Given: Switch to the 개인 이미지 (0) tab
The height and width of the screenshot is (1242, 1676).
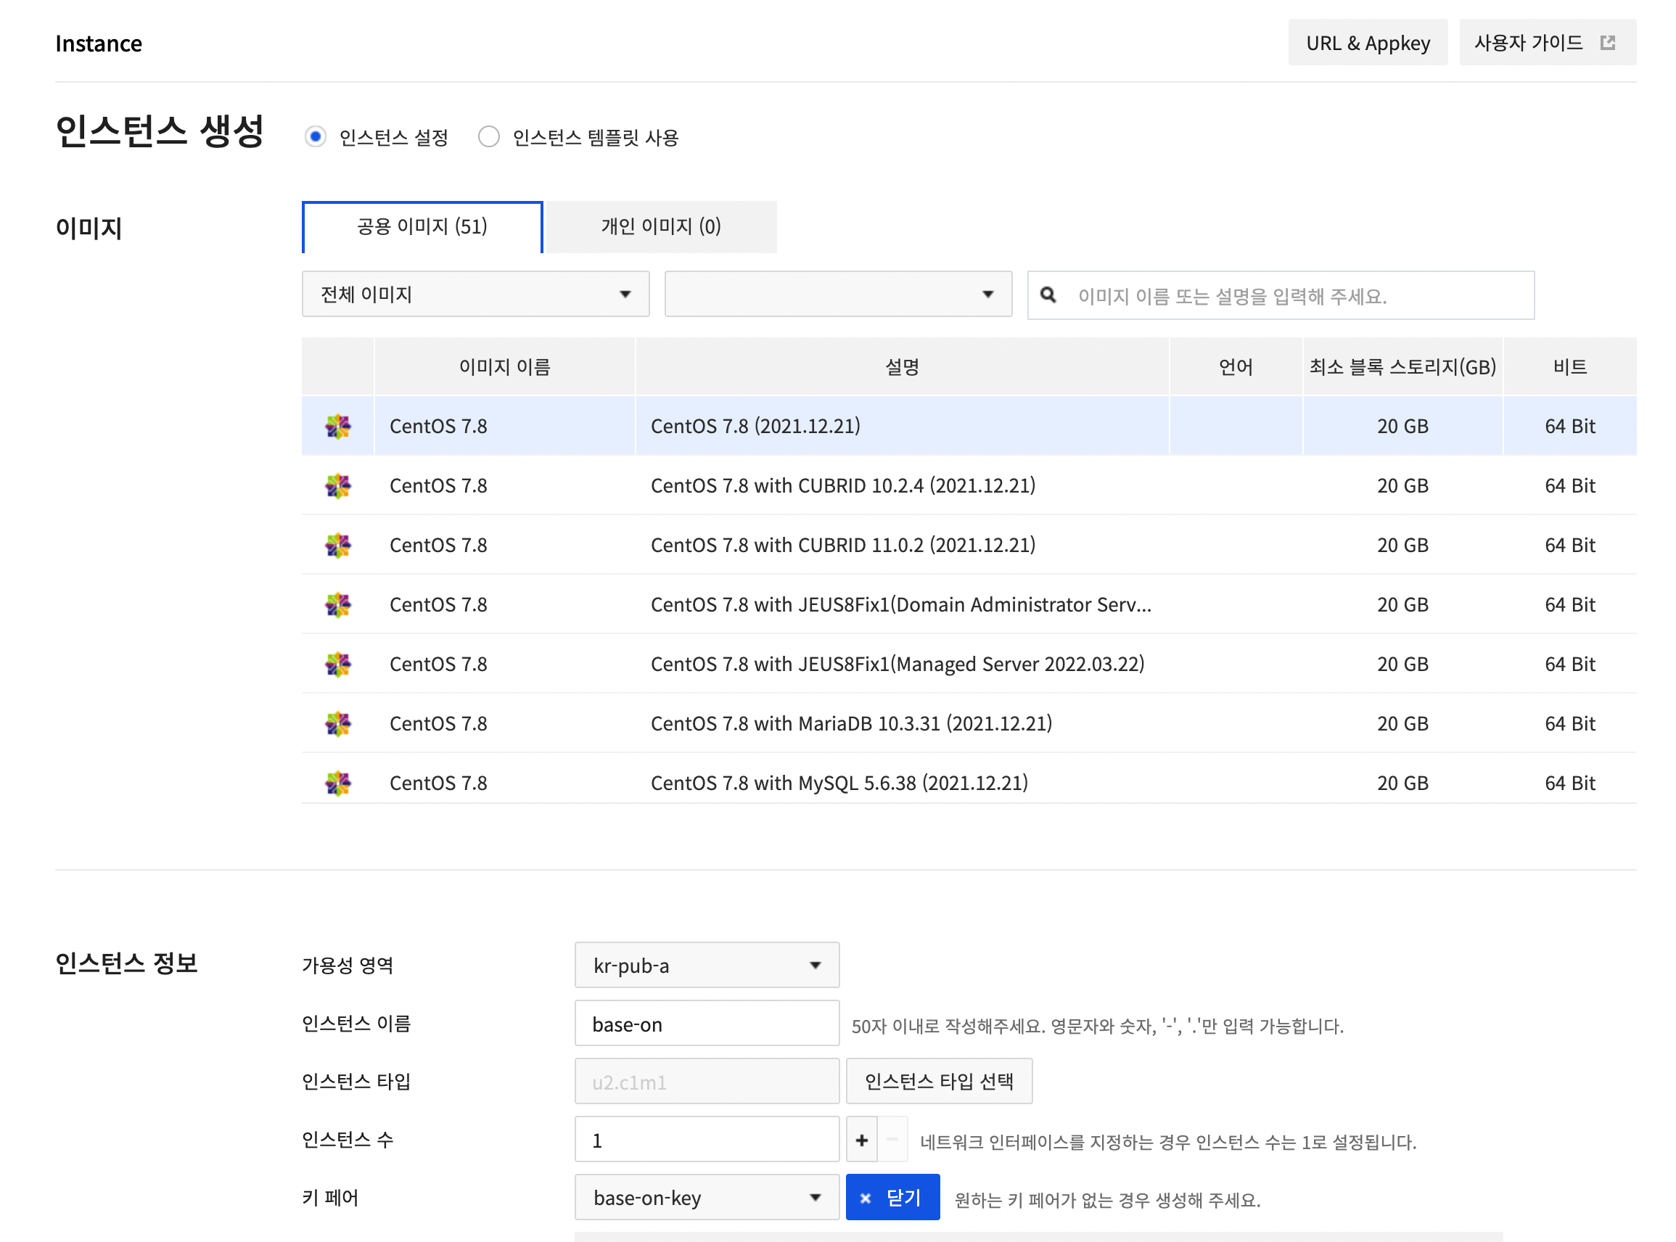Looking at the screenshot, I should point(660,226).
